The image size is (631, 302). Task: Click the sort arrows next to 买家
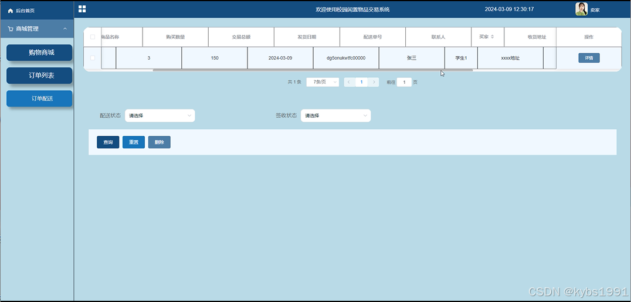click(492, 36)
